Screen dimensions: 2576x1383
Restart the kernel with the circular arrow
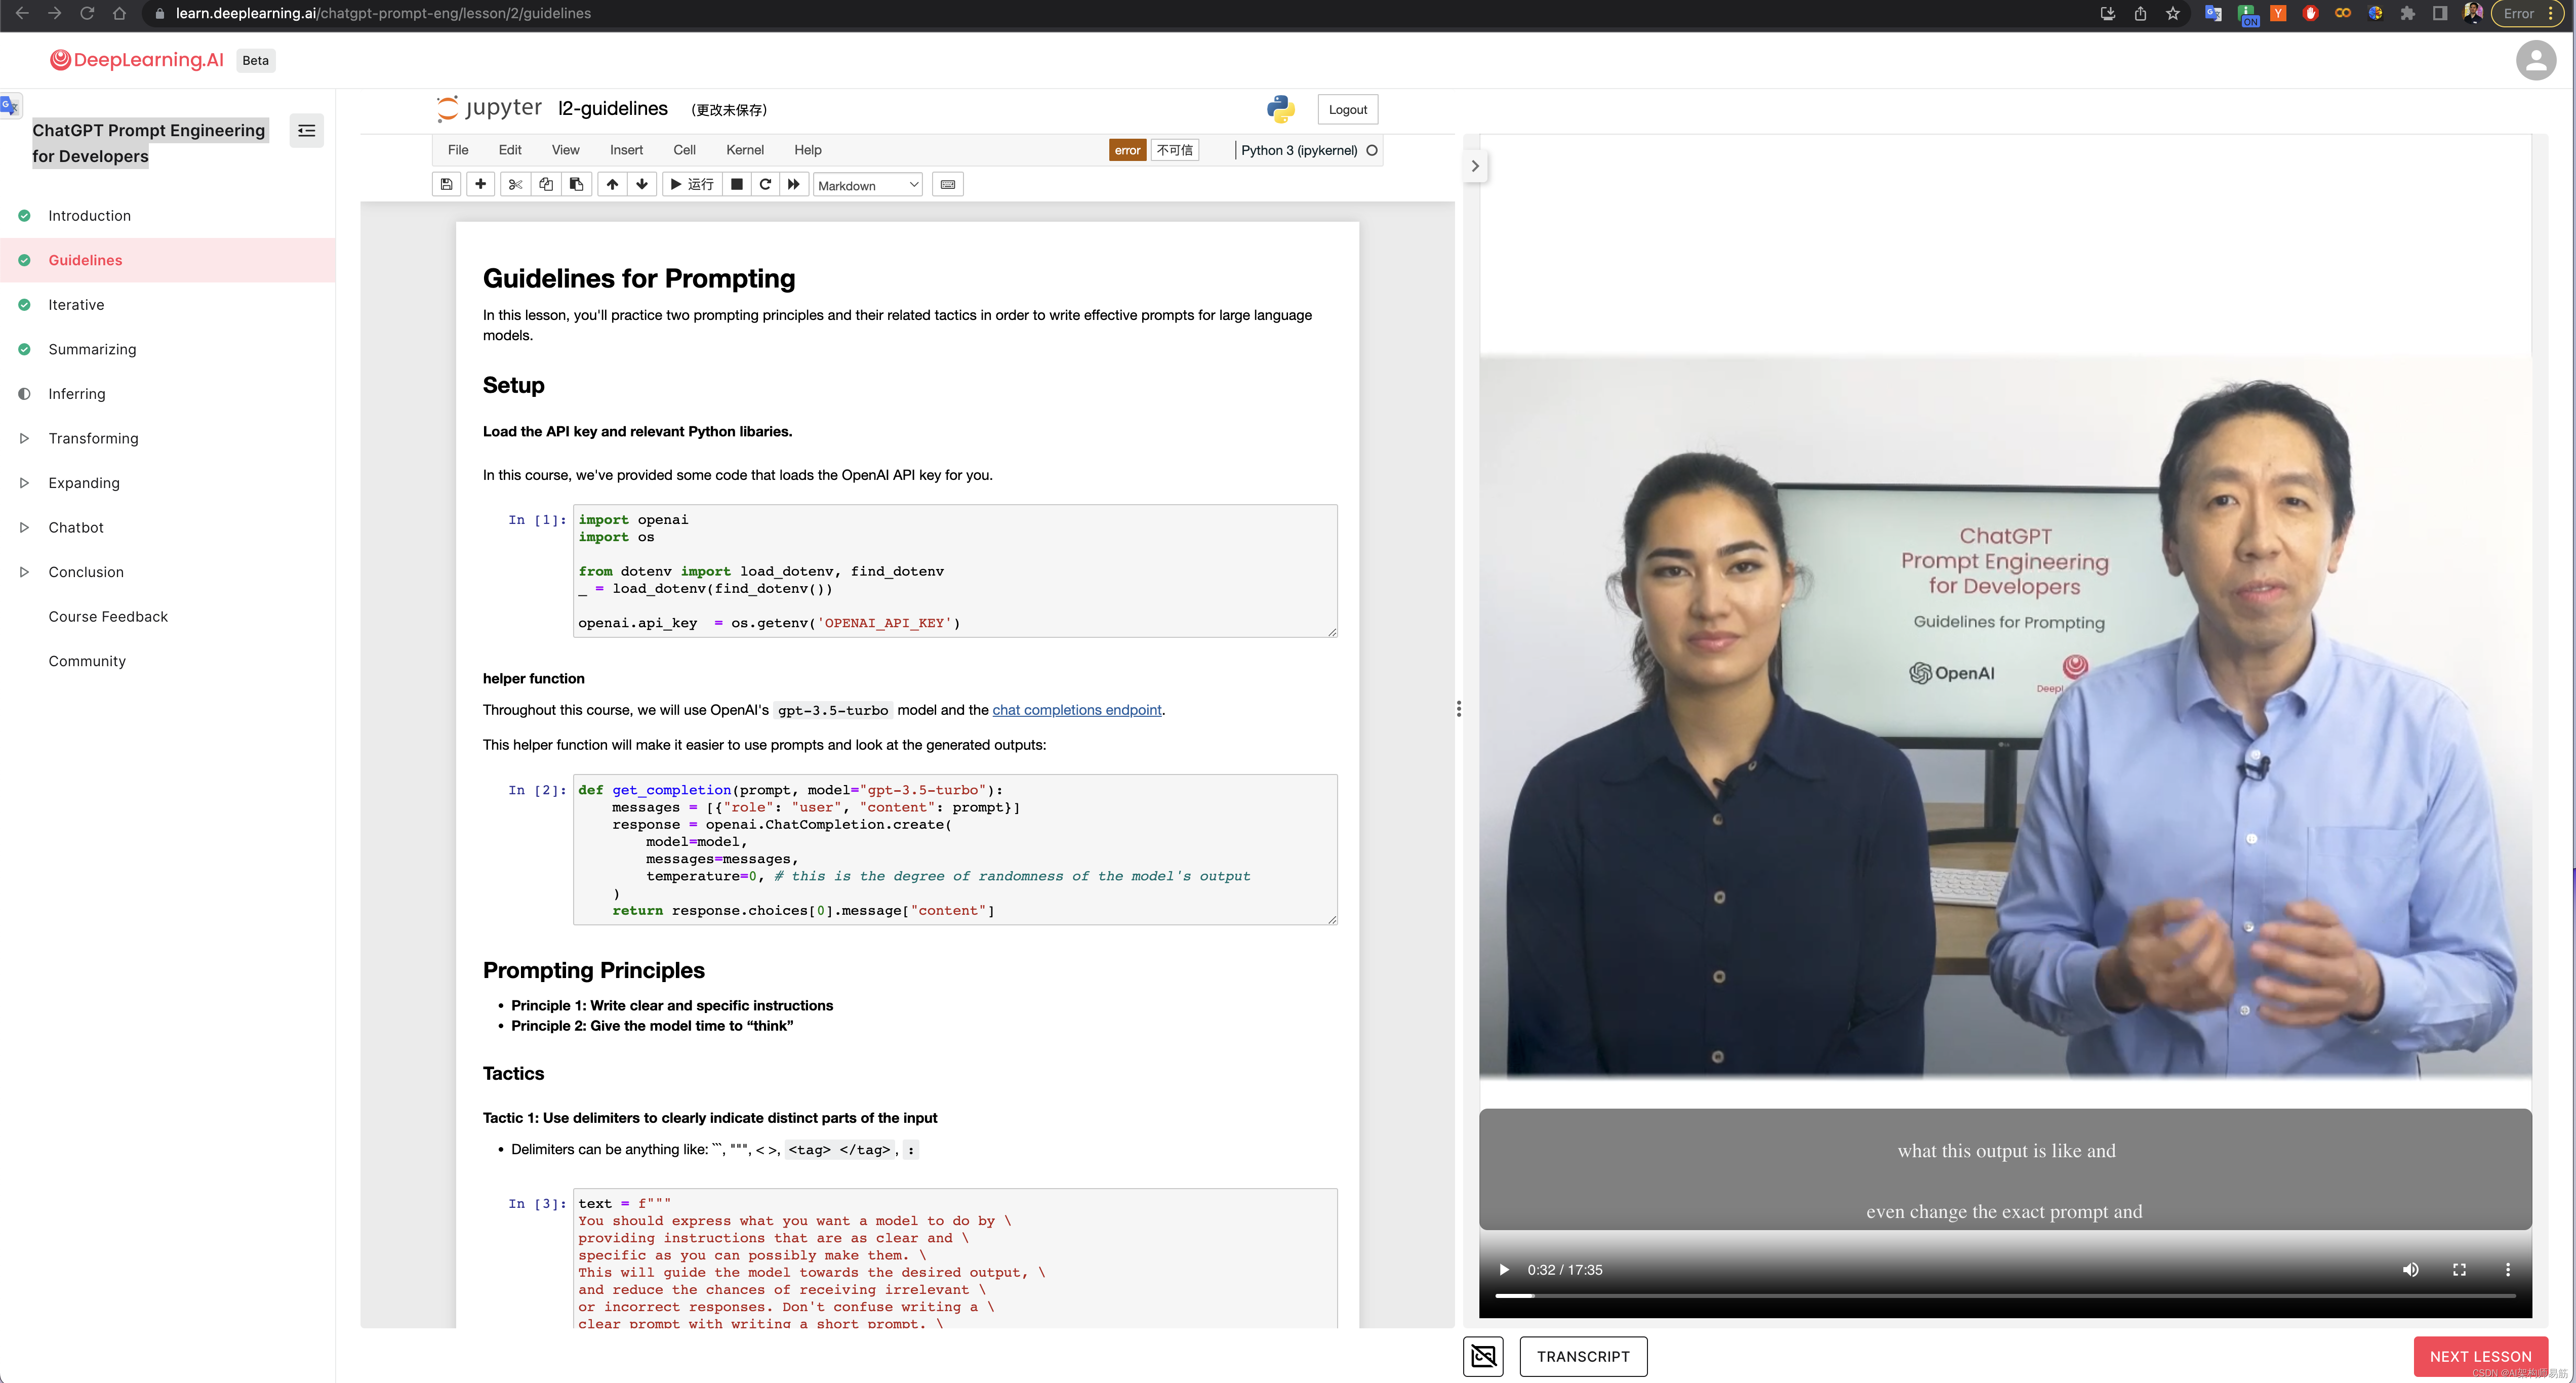[x=765, y=184]
